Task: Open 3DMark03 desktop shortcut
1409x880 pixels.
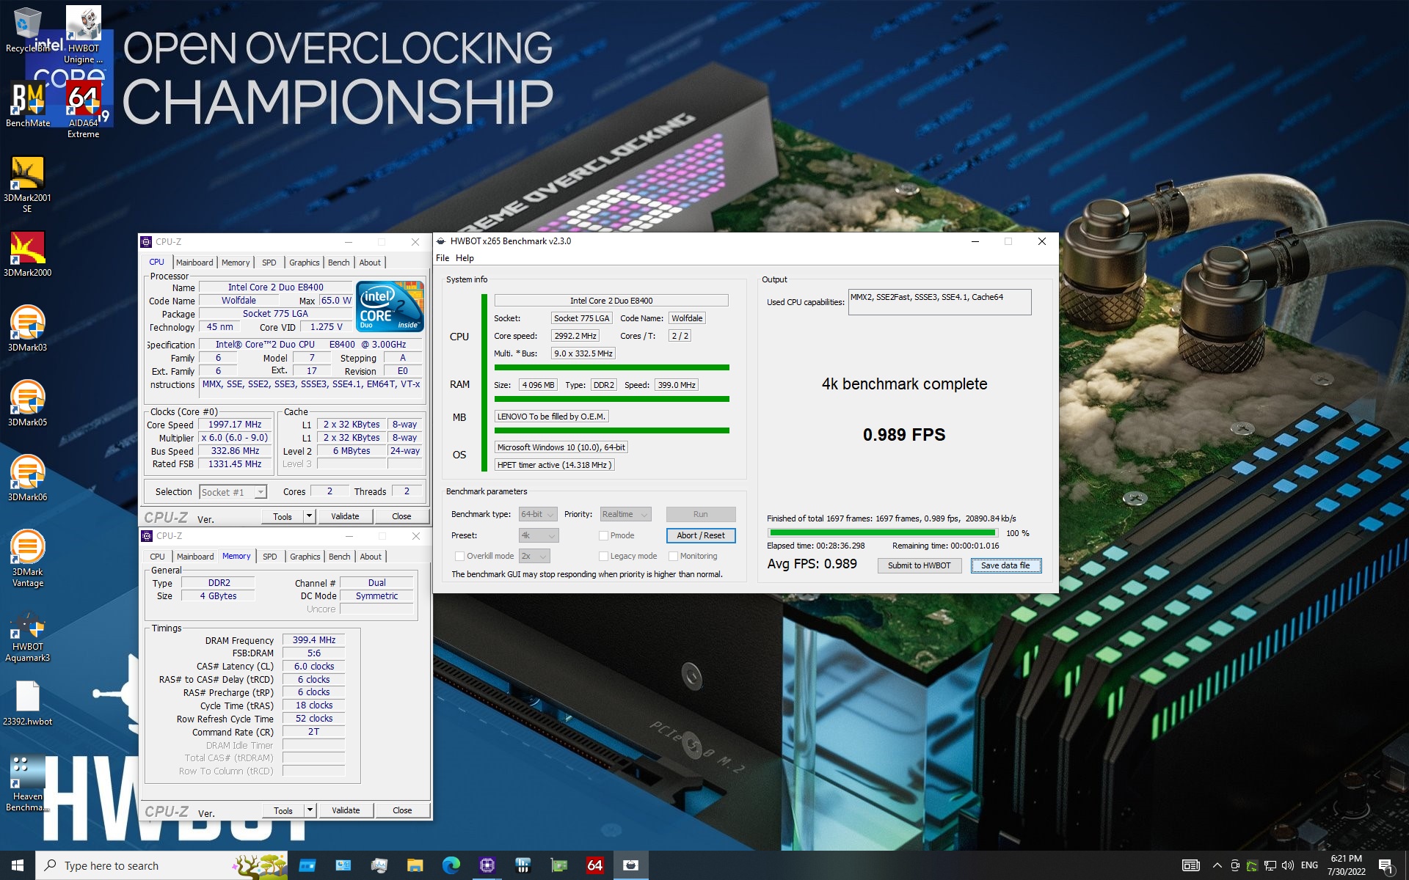Action: 27,329
